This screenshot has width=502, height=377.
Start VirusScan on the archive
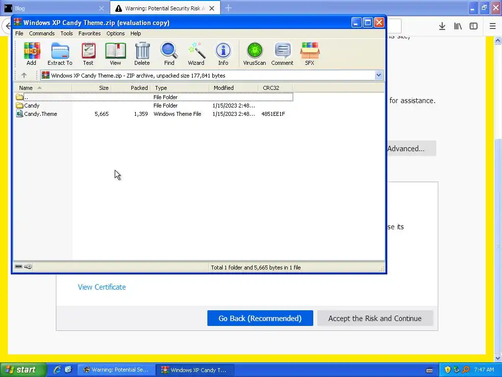[x=254, y=54]
